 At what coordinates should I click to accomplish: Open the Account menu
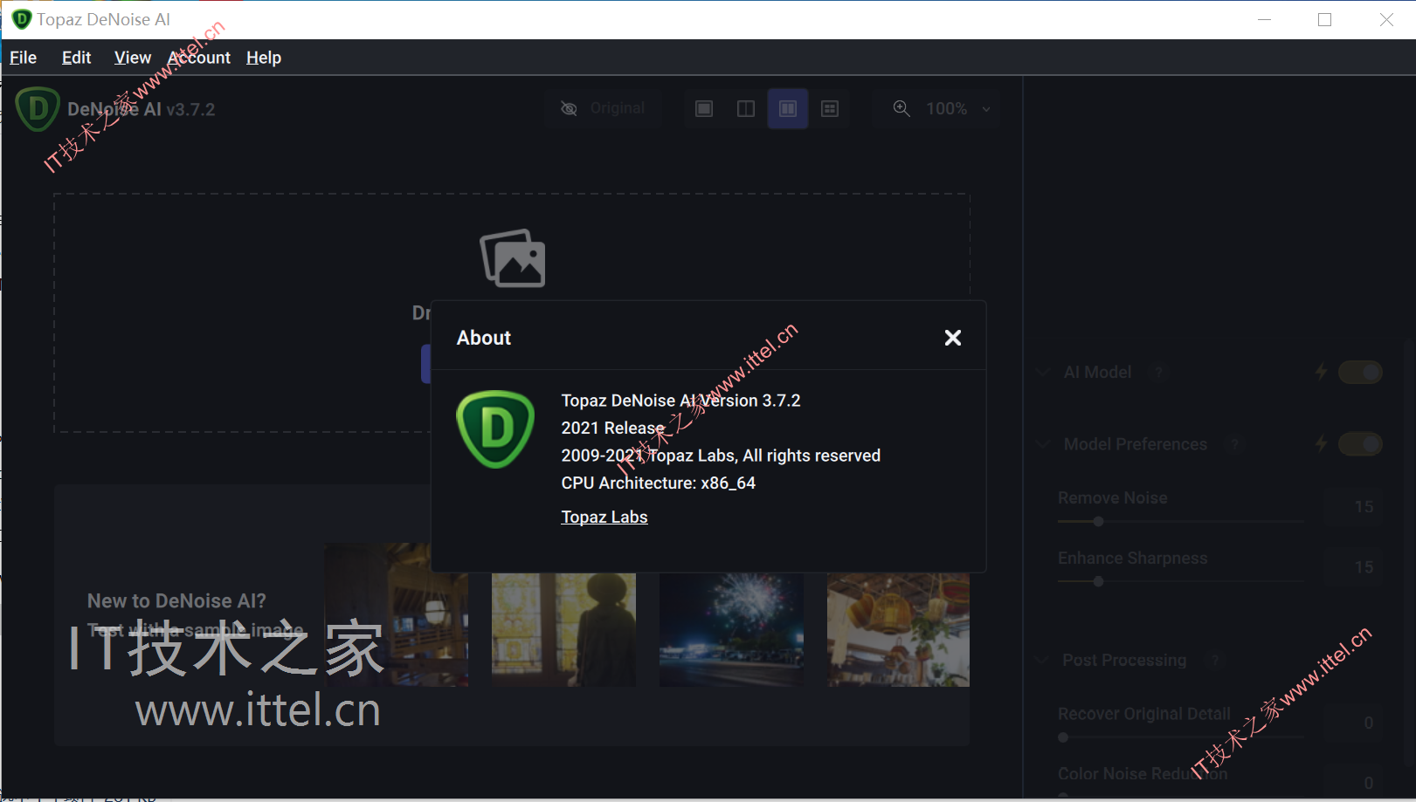[x=199, y=58]
